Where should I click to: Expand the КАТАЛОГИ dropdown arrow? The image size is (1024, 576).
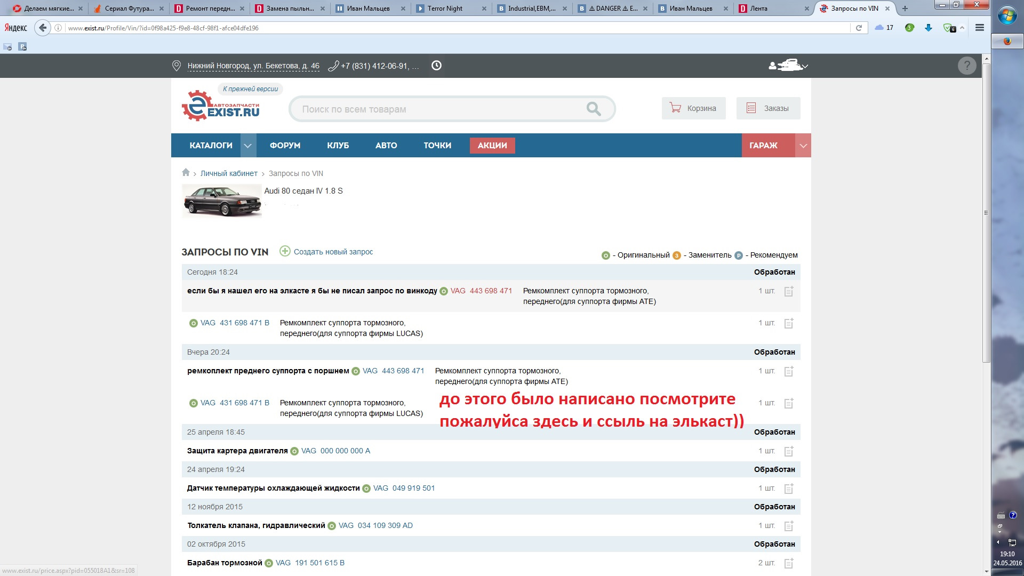[x=248, y=145]
